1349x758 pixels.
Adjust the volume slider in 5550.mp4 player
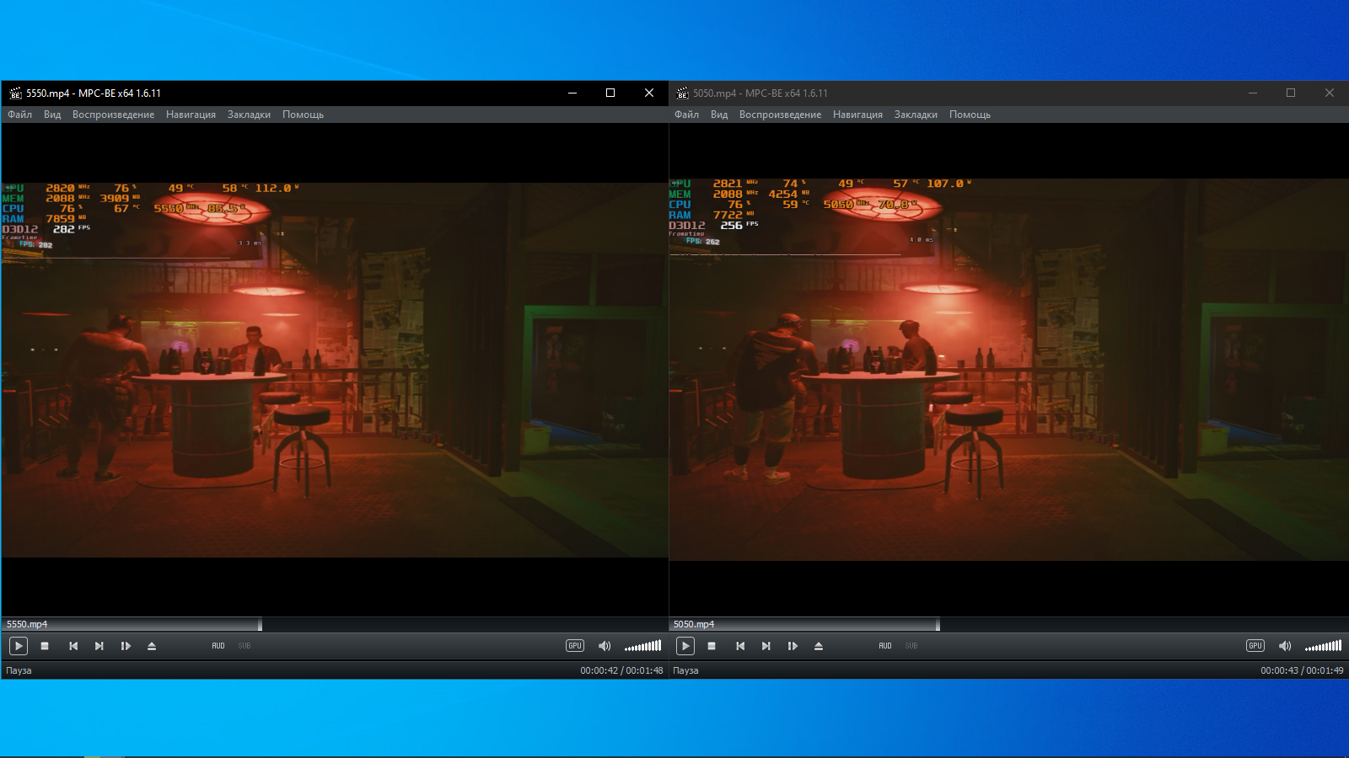point(642,646)
